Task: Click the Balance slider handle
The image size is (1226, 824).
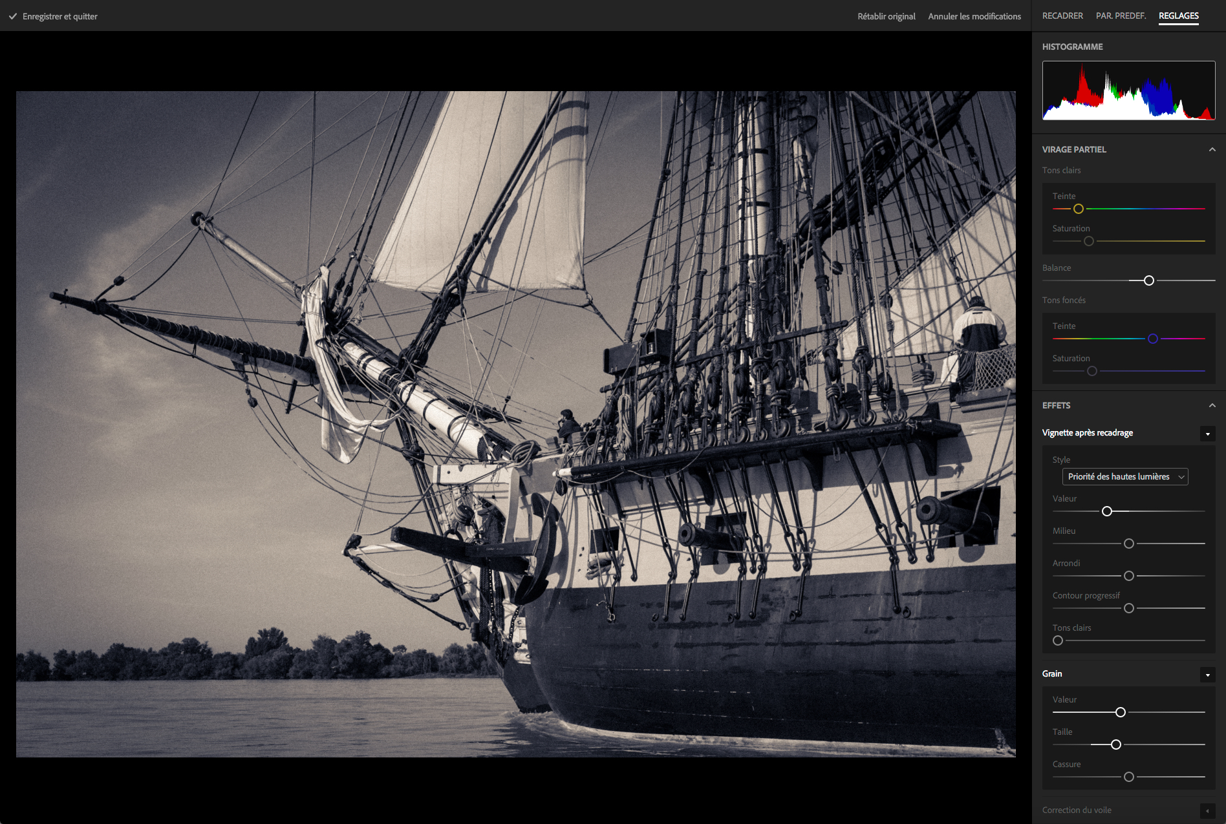Action: (x=1149, y=280)
